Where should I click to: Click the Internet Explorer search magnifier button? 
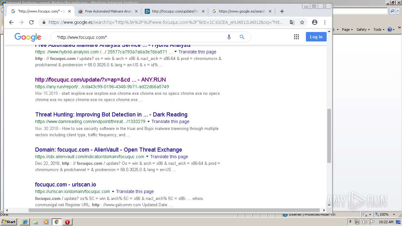[392, 11]
